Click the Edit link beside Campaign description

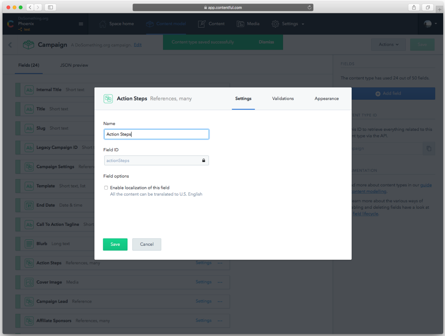pos(138,45)
